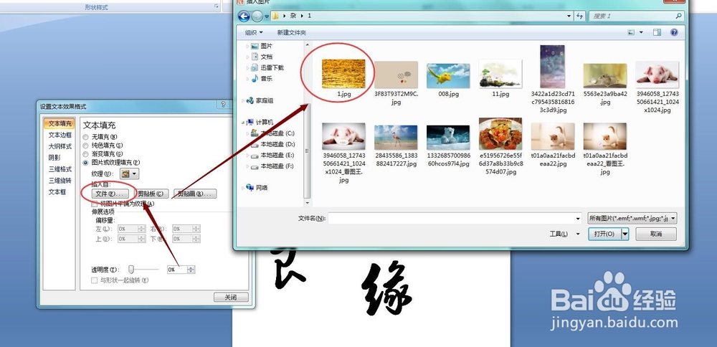Change the view with the views icon

632,32
